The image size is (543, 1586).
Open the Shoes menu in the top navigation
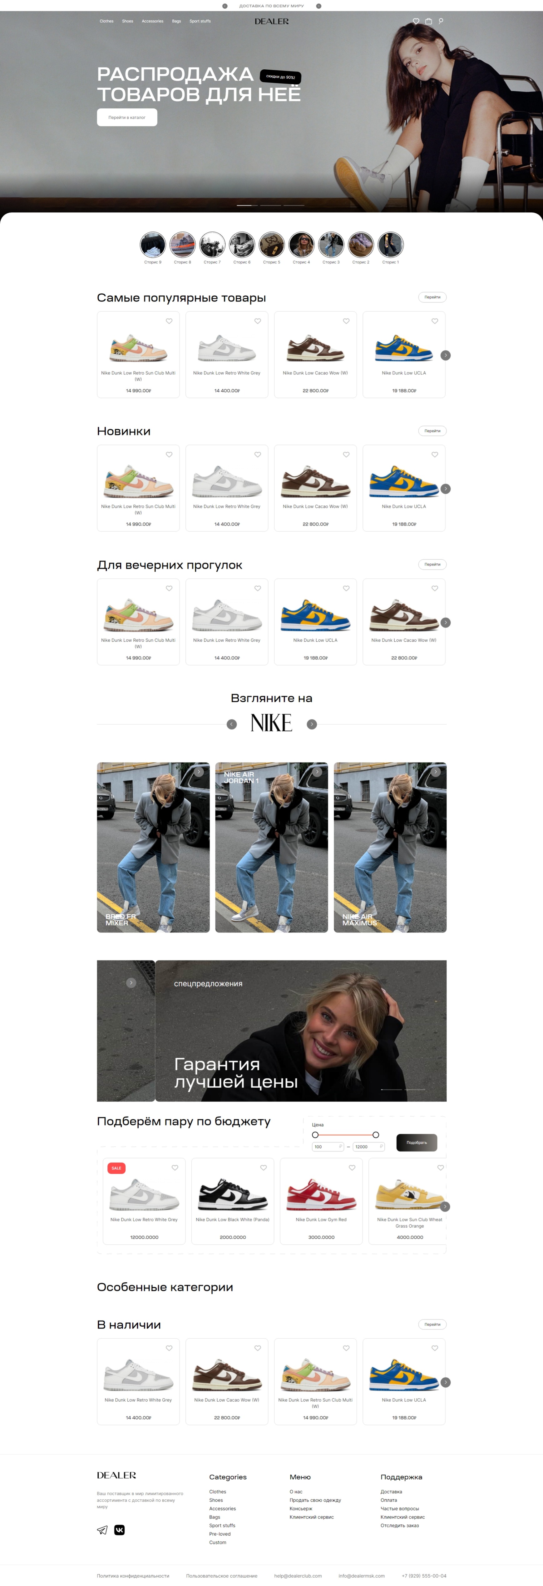[x=127, y=21]
